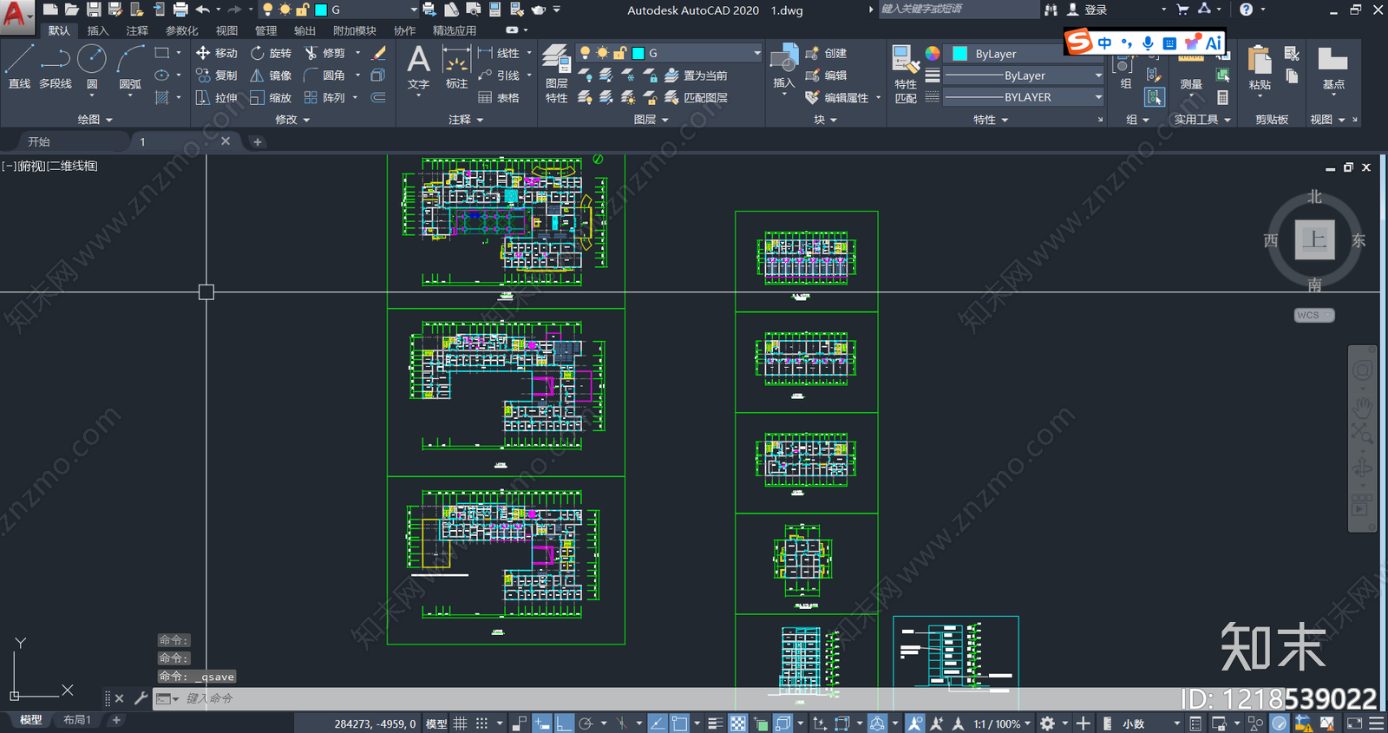Click 置为当前 (Make Current) layer button

coord(696,75)
